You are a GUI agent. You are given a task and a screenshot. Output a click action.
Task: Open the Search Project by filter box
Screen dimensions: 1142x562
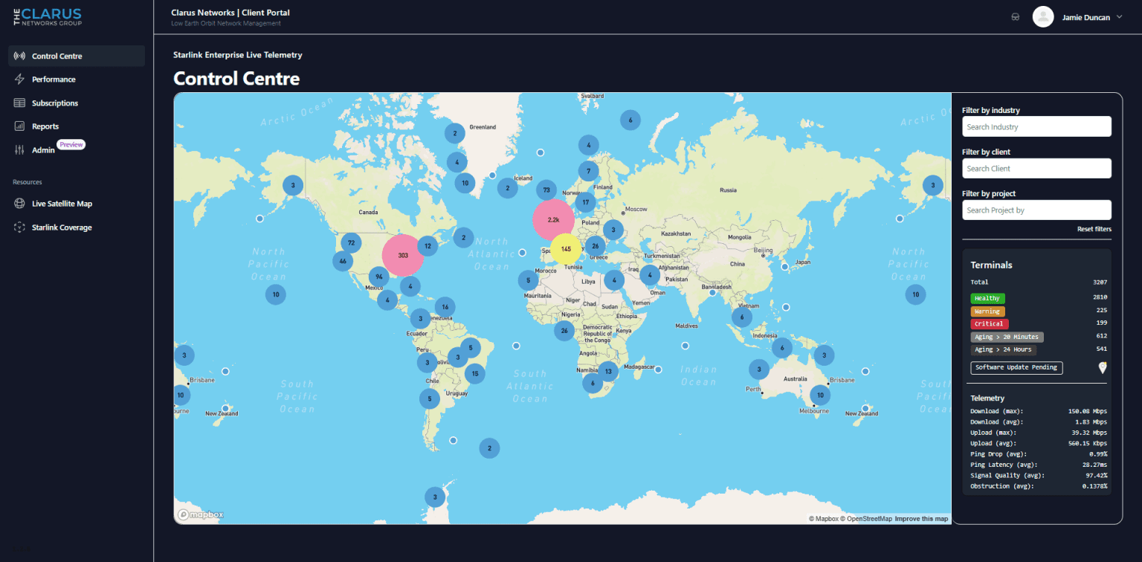pyautogui.click(x=1036, y=210)
